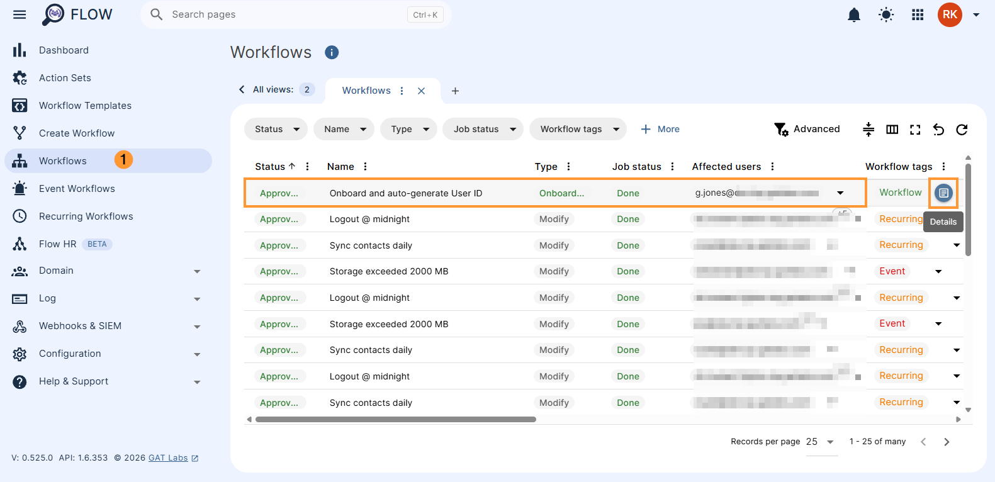
Task: Expand Help & Support section
Action: click(x=108, y=381)
